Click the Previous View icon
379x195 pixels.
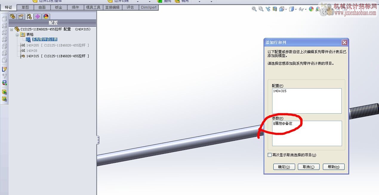(268, 9)
